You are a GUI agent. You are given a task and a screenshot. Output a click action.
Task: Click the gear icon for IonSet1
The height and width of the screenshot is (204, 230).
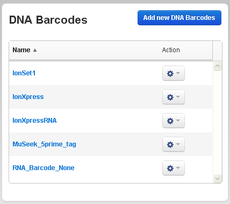tap(170, 73)
